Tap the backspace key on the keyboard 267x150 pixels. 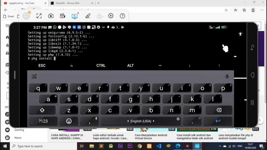point(219,110)
